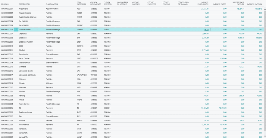The width and height of the screenshot is (266, 138).
Task: Click the CLASIFICACION column header
Action: (52, 4)
